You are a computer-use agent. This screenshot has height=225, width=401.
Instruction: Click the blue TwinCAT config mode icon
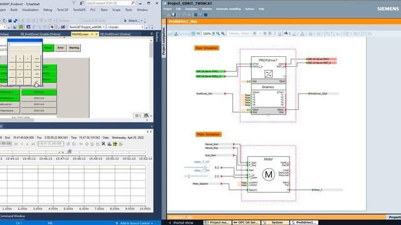28,27
